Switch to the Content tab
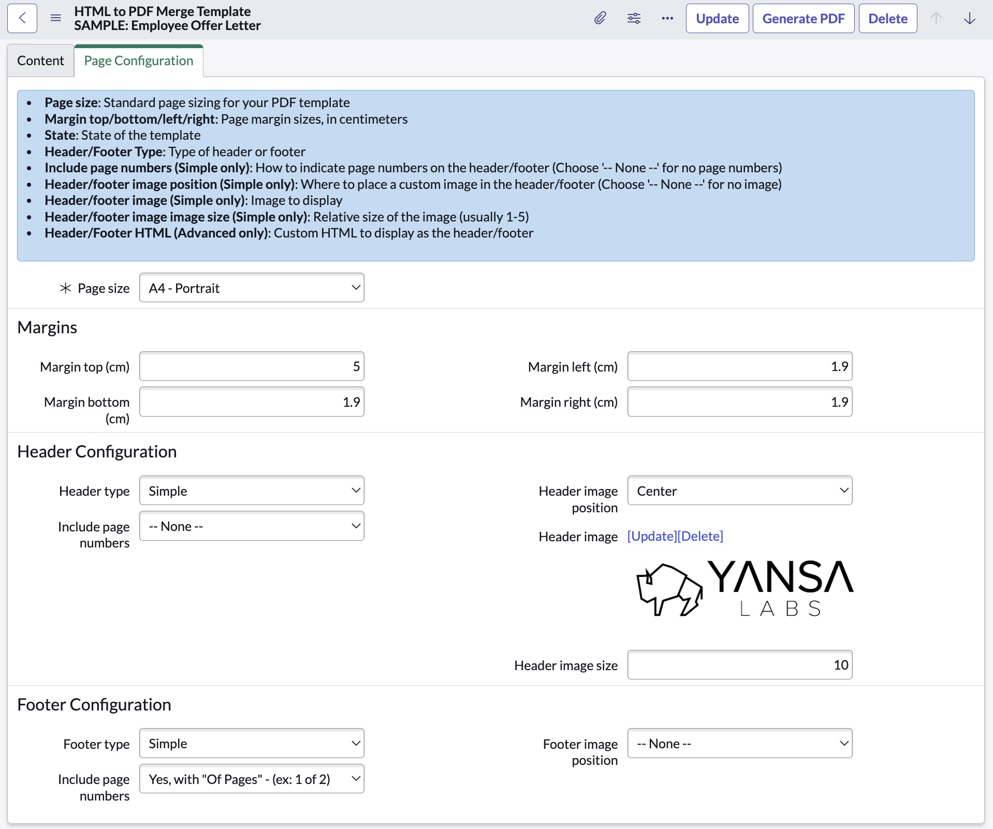The width and height of the screenshot is (993, 829). [40, 61]
